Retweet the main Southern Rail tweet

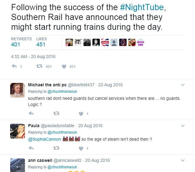point(39,66)
